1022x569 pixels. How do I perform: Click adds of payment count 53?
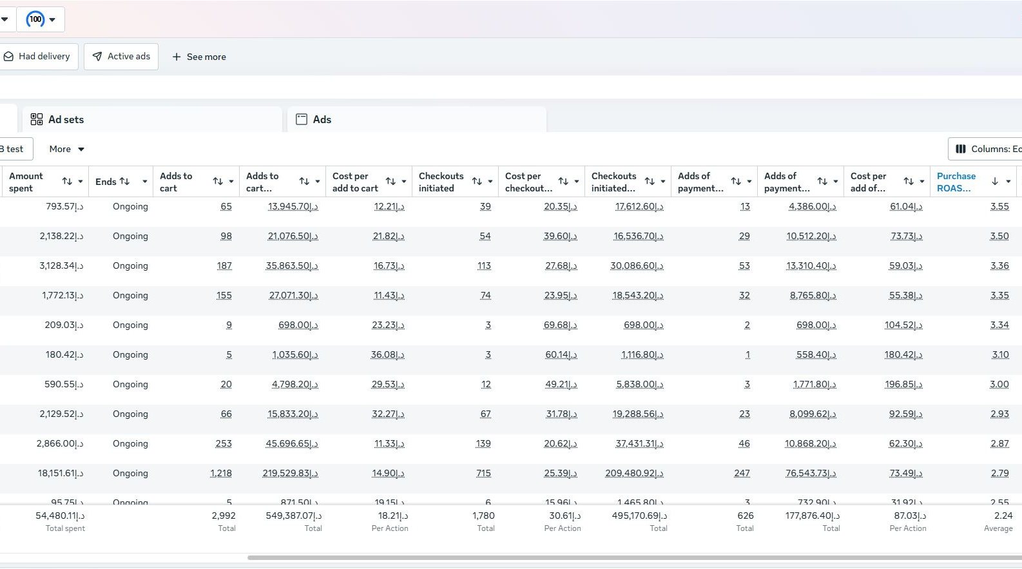[744, 265]
